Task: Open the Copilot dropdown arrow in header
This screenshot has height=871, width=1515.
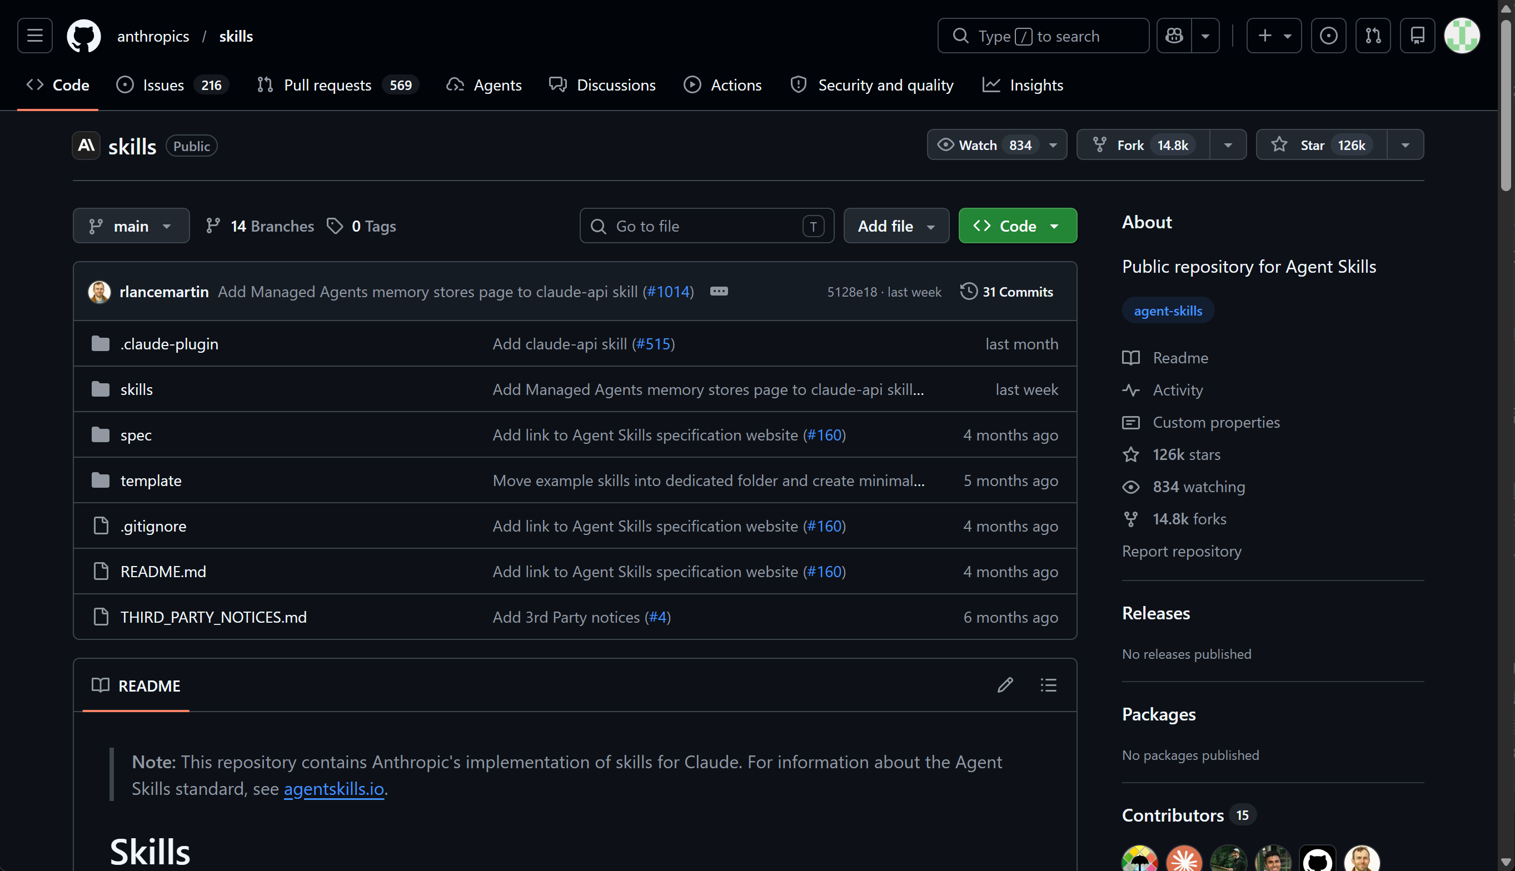Action: 1205,36
